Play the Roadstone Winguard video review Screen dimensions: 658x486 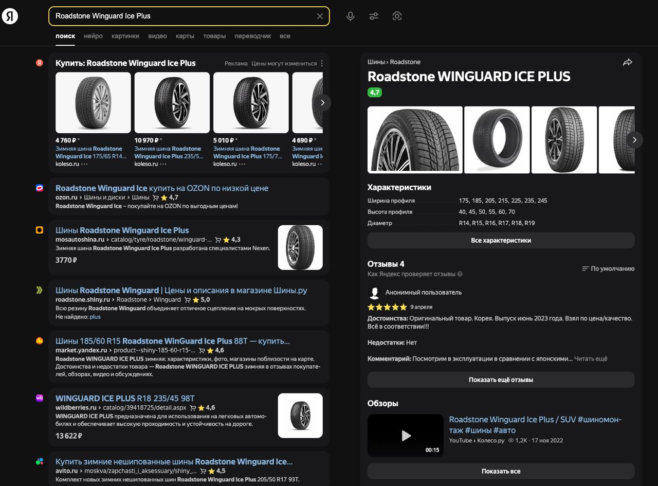(x=406, y=436)
